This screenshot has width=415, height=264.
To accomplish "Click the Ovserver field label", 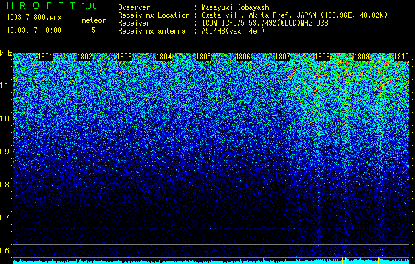I will [134, 7].
